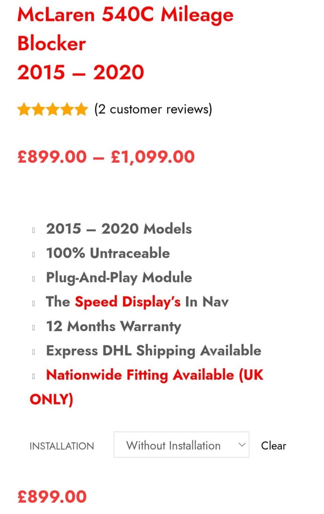The image size is (324, 514).
Task: Click the bullet icon beside 100% Untraceable
Action: [34, 254]
